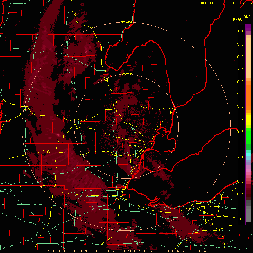This screenshot has height=253, width=253.
Task: Select the 8.2 scale value
Action: (240, 57)
